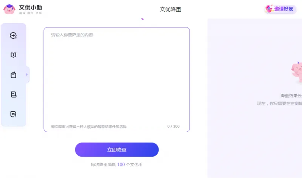Select the document question-mark icon in sidebar
302x178 pixels.
click(x=13, y=114)
